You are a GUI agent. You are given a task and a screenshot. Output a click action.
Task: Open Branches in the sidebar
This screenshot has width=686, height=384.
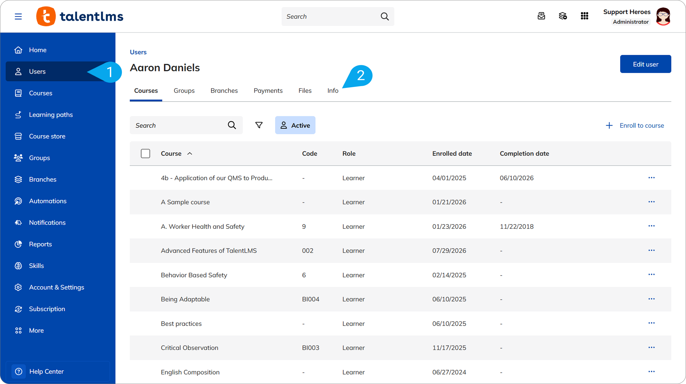point(58,179)
